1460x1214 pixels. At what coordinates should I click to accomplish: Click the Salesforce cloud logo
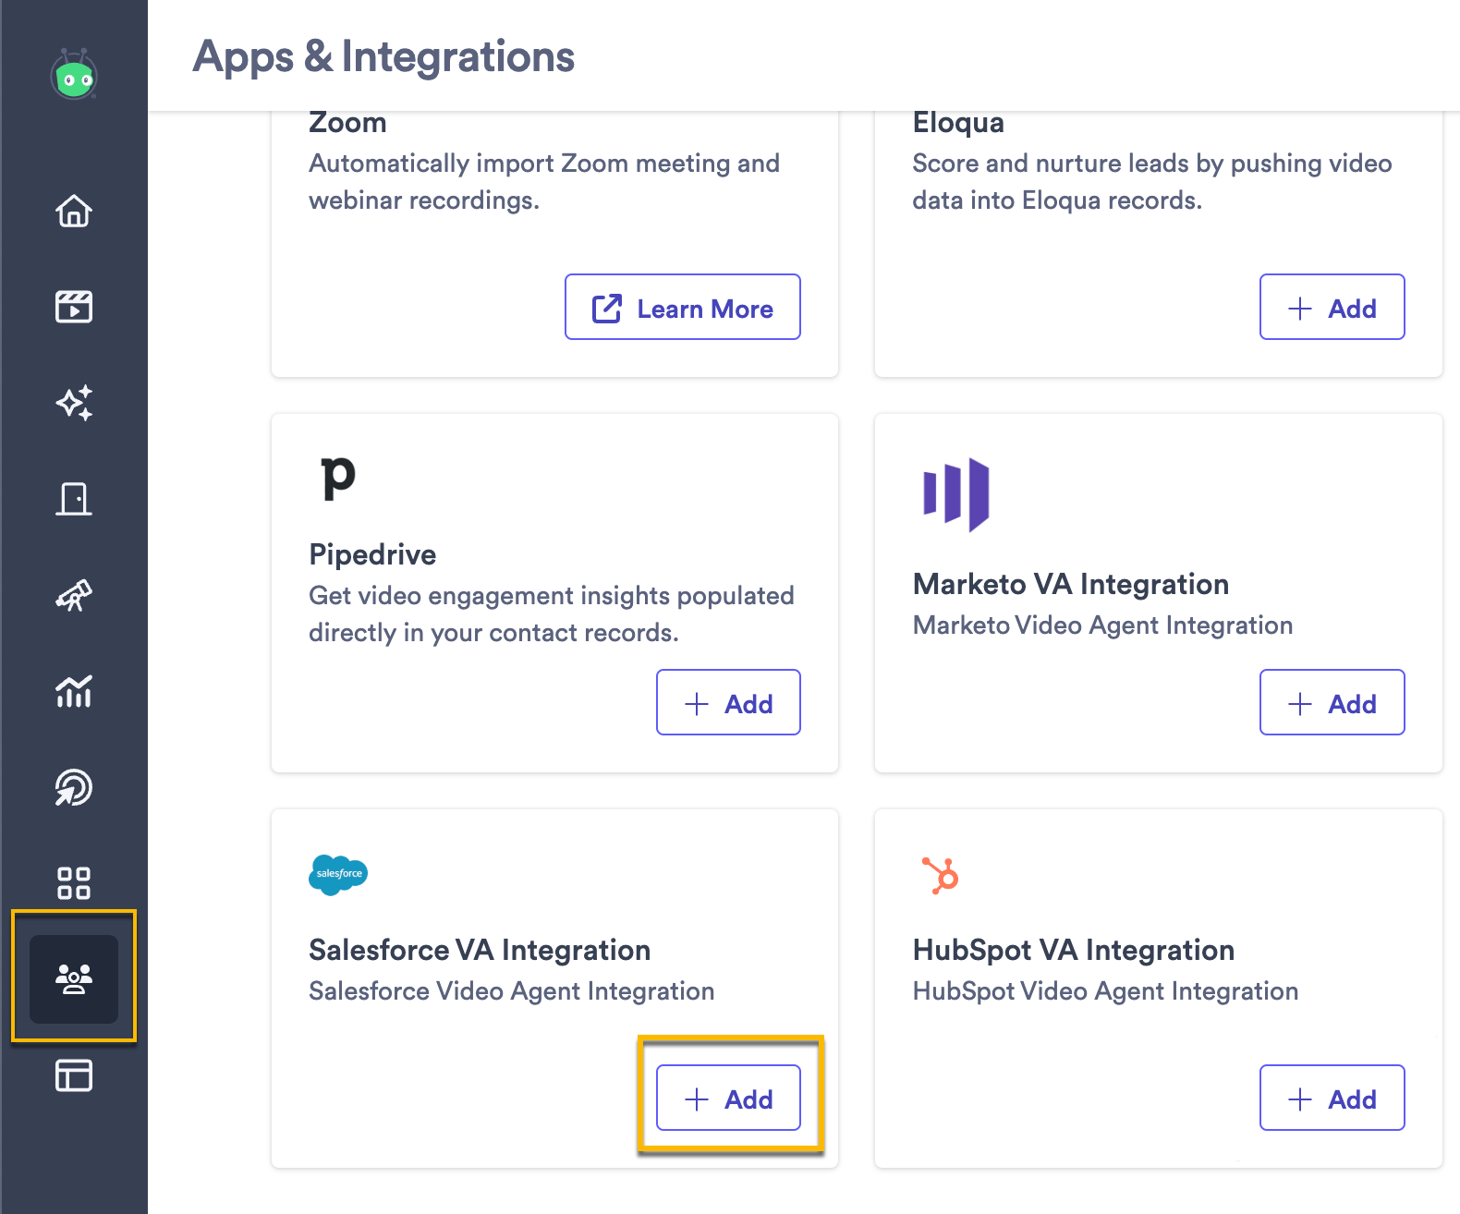click(x=337, y=875)
